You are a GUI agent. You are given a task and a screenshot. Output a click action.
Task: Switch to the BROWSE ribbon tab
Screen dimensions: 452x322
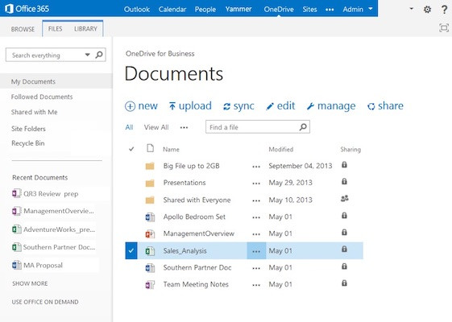coord(23,29)
